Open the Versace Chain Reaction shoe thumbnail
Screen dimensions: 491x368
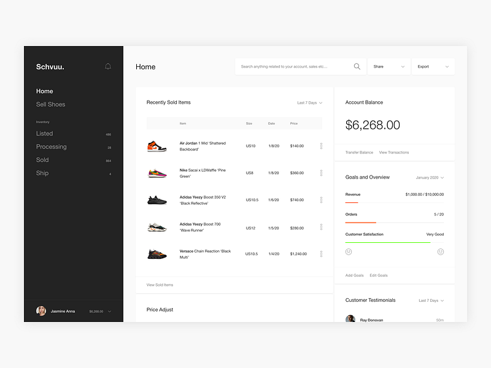[x=157, y=254]
